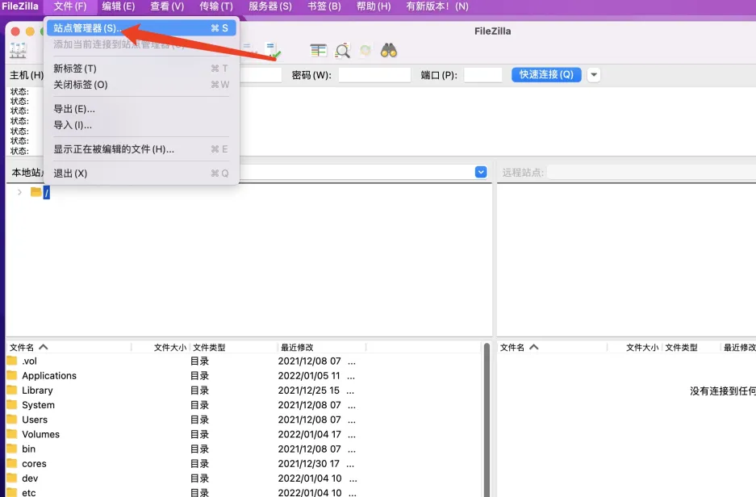Viewport: 756px width, 497px height.
Task: Click the dev folder icon
Action: 12,478
